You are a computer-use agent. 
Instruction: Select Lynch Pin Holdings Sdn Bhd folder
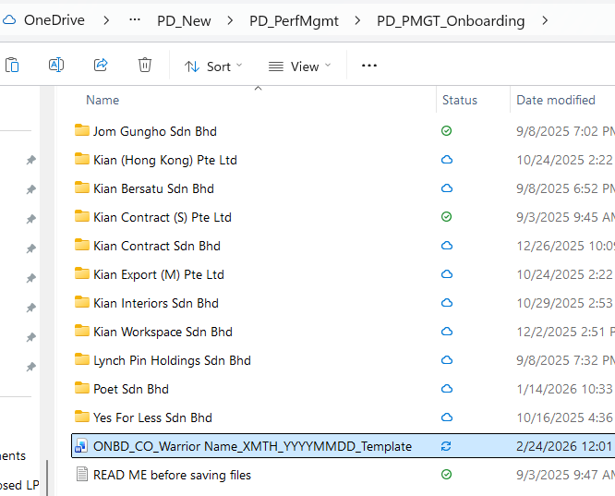pos(172,360)
